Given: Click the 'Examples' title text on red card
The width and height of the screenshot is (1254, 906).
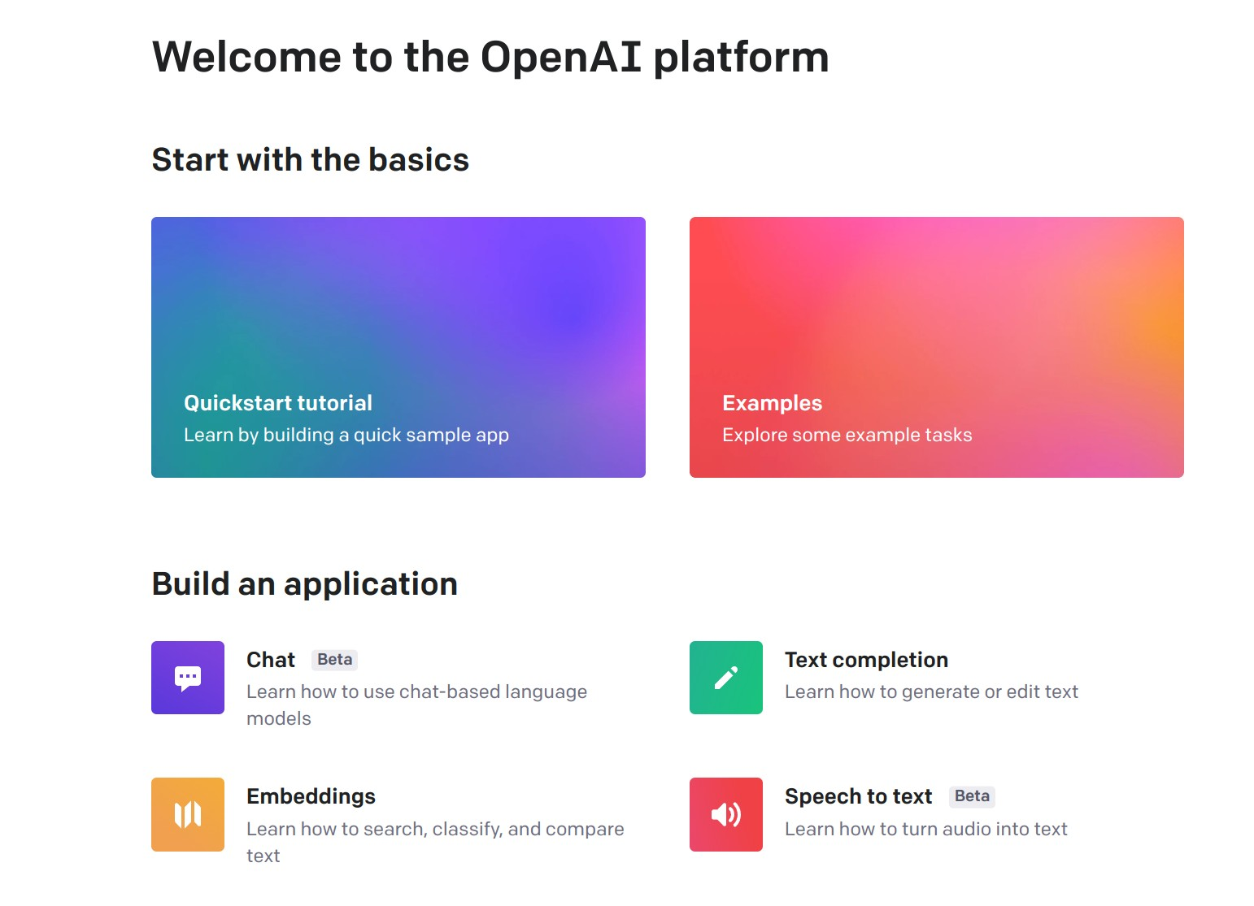Looking at the screenshot, I should coord(772,403).
